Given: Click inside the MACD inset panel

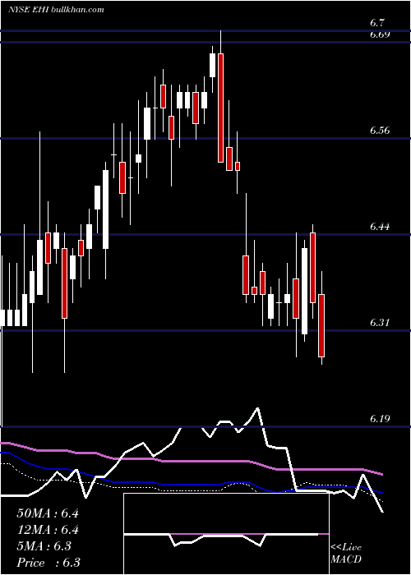Looking at the screenshot, I should 226,534.
